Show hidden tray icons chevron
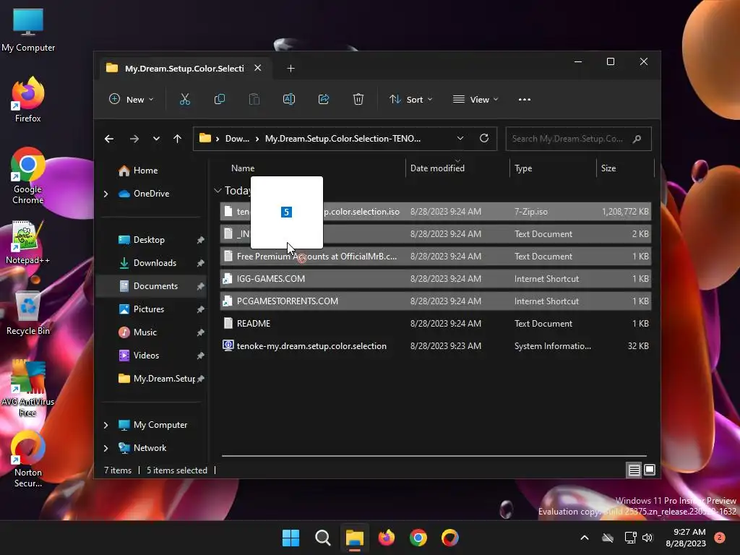This screenshot has height=555, width=740. click(584, 538)
